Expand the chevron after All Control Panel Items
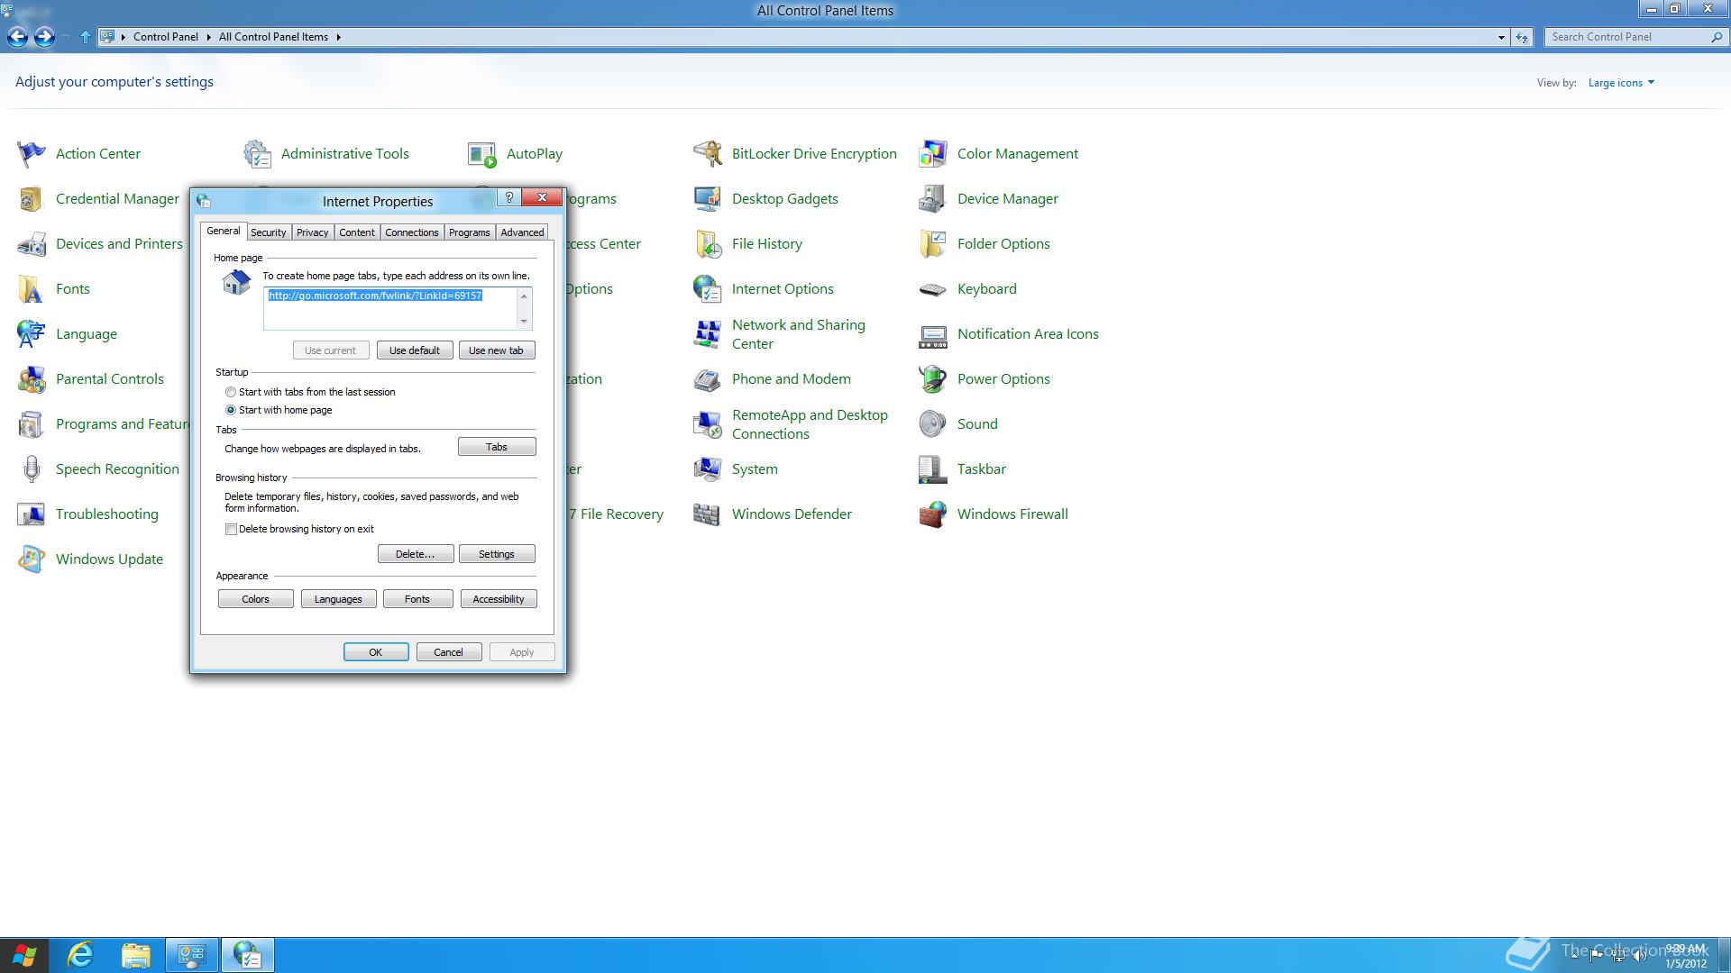This screenshot has width=1731, height=973. point(338,37)
